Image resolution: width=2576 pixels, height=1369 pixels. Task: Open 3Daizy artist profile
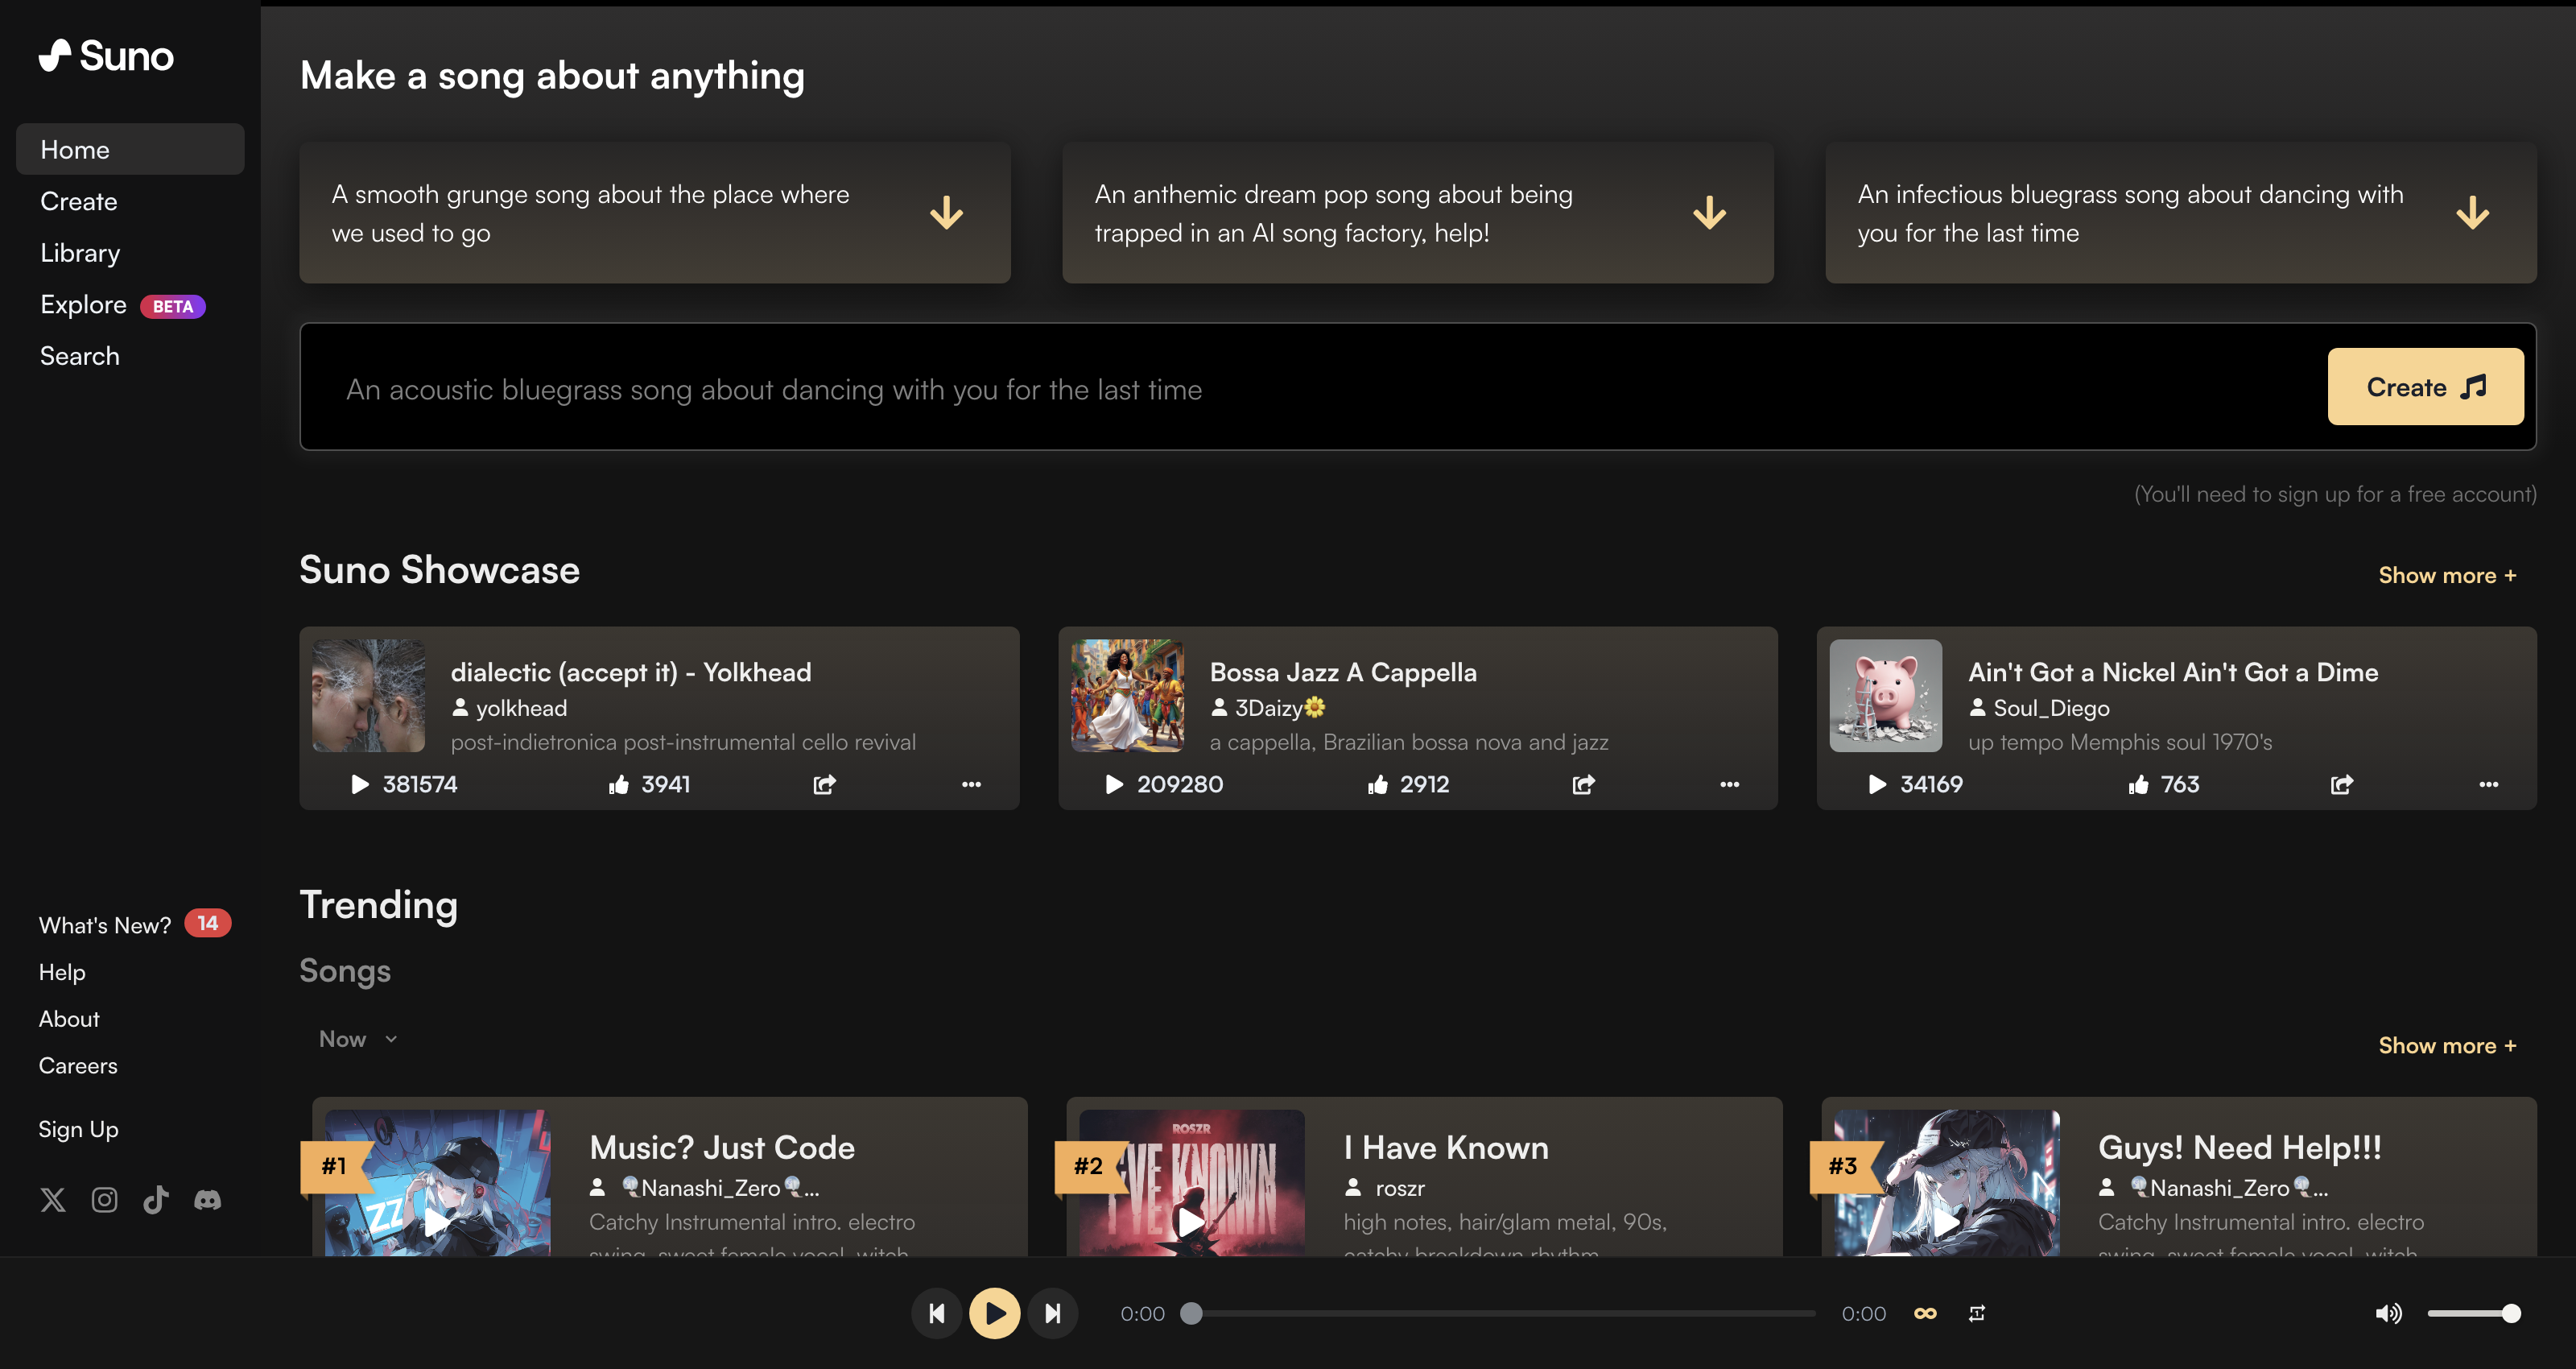tap(1280, 709)
